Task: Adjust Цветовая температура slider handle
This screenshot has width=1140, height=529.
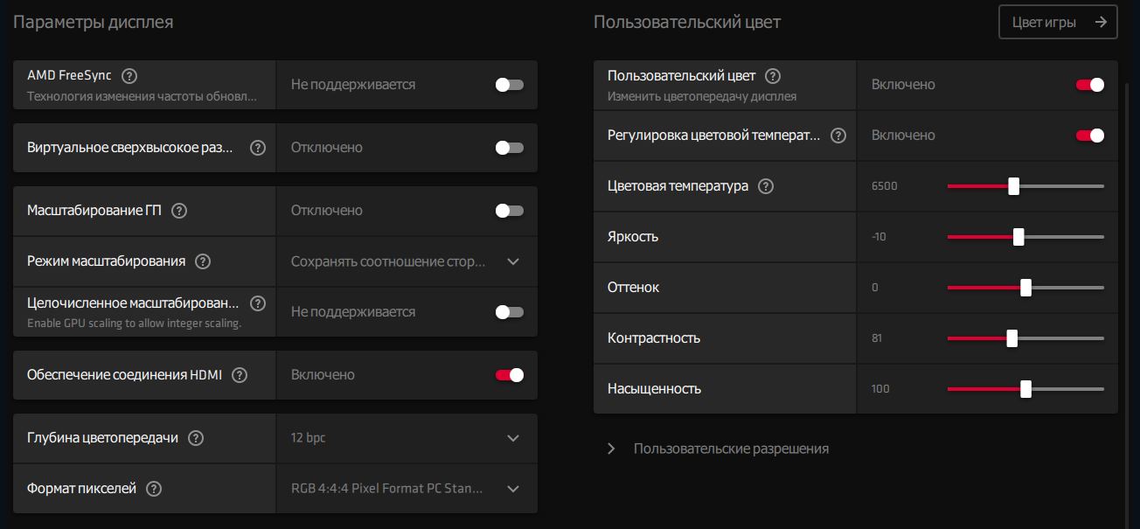Action: pos(1013,186)
